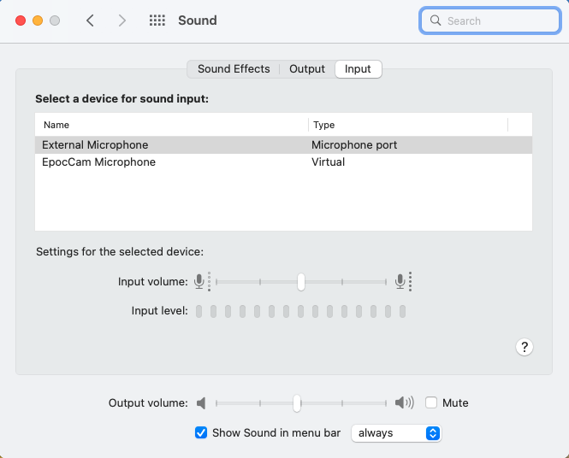Switch to the Sound Effects tab
569x458 pixels.
234,69
